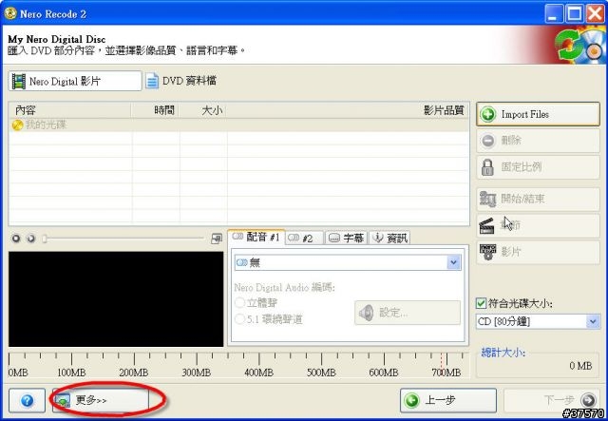Select the 立體聲 stereo radio button

pos(239,302)
